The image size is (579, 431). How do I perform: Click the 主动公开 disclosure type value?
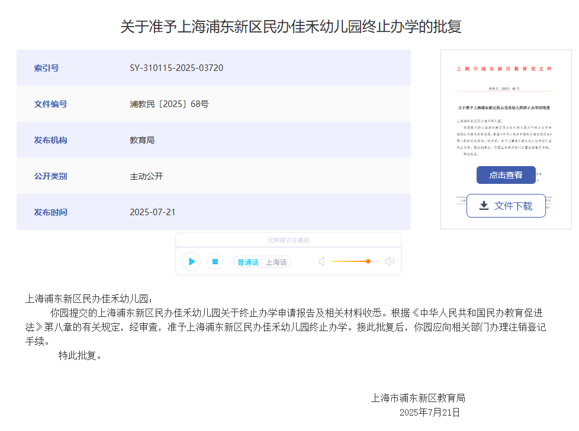[146, 176]
